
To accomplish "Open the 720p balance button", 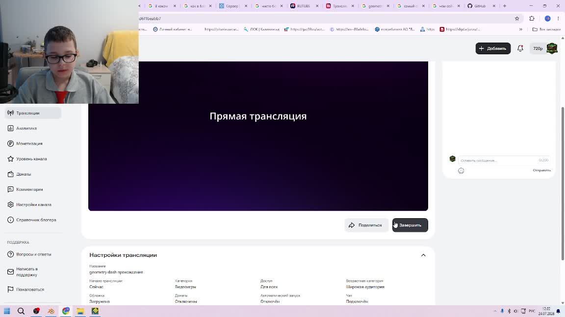I will (x=538, y=48).
